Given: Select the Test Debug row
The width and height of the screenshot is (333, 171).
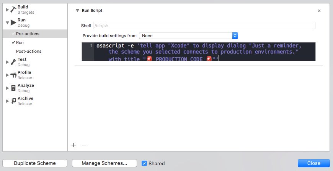Looking at the screenshot, I should (35, 62).
